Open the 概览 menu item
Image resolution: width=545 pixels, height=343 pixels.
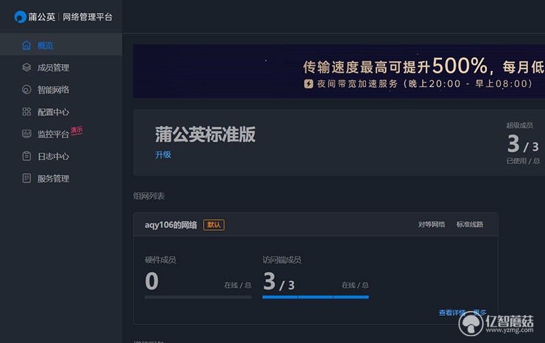point(61,45)
